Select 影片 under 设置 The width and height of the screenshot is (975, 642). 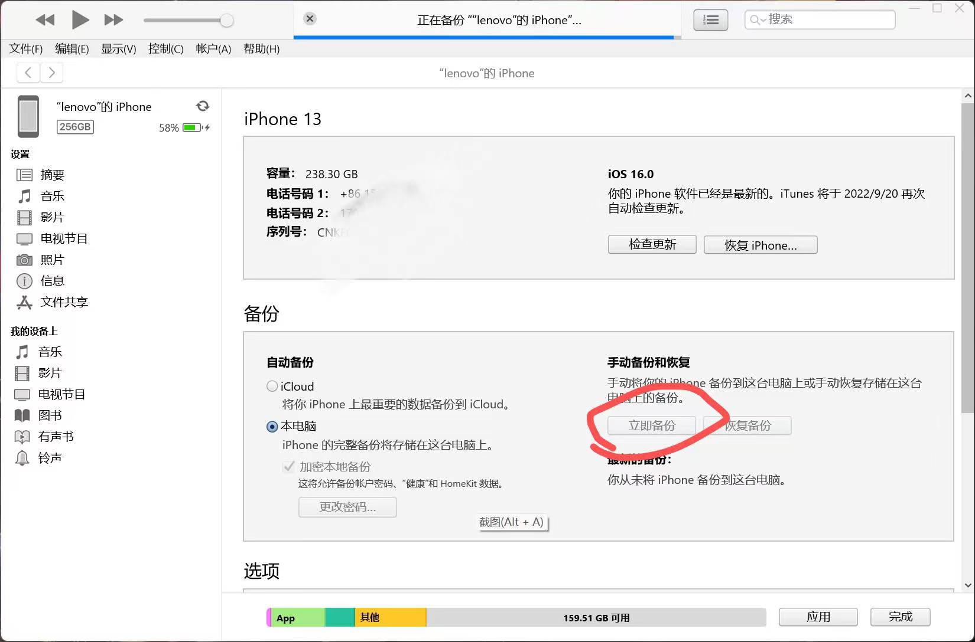coord(52,218)
